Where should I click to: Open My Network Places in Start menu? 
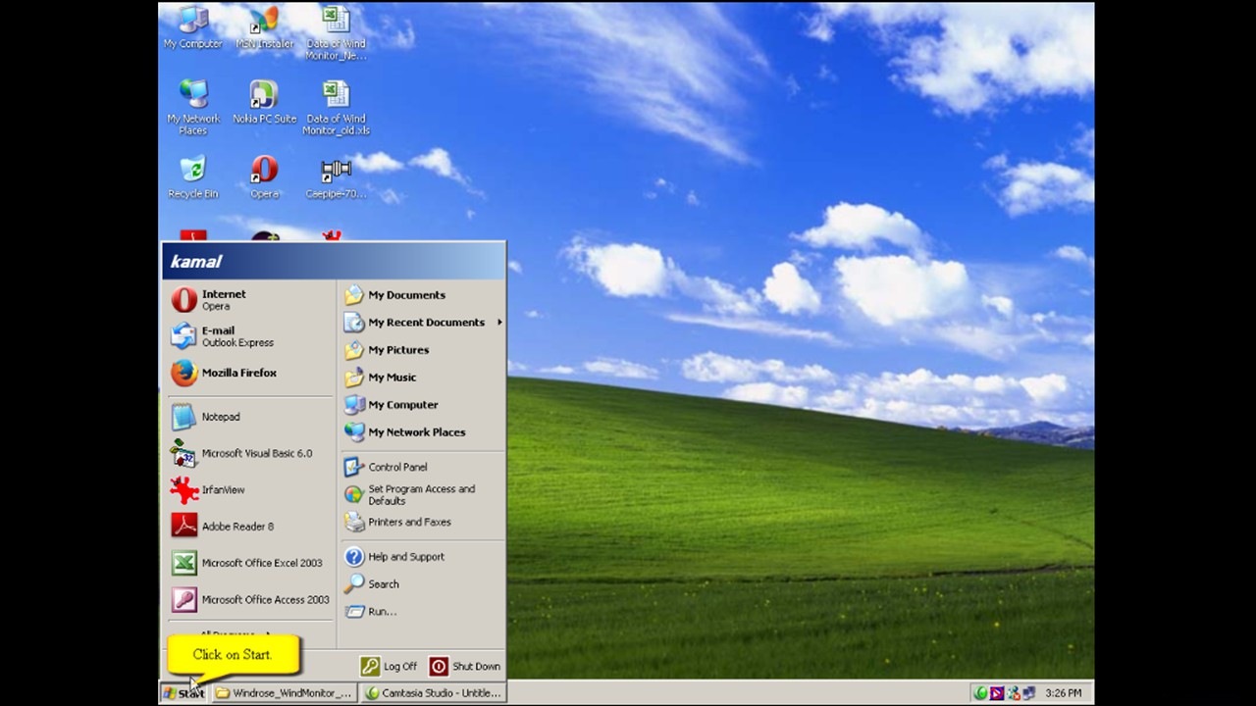(422, 432)
